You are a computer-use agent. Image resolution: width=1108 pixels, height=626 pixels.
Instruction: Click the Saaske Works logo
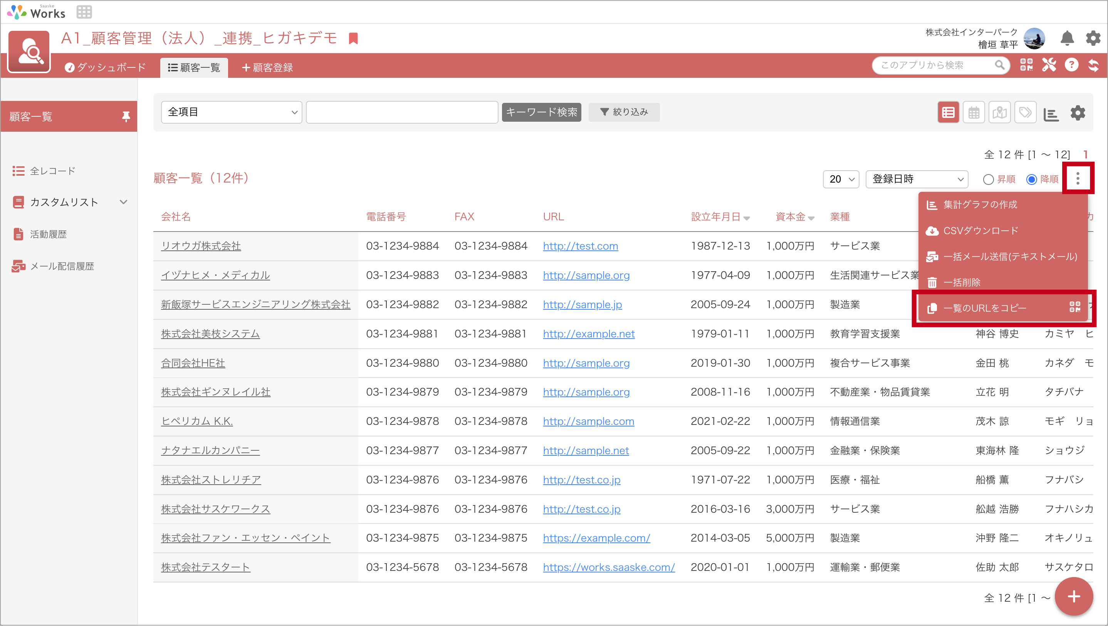[x=37, y=12]
